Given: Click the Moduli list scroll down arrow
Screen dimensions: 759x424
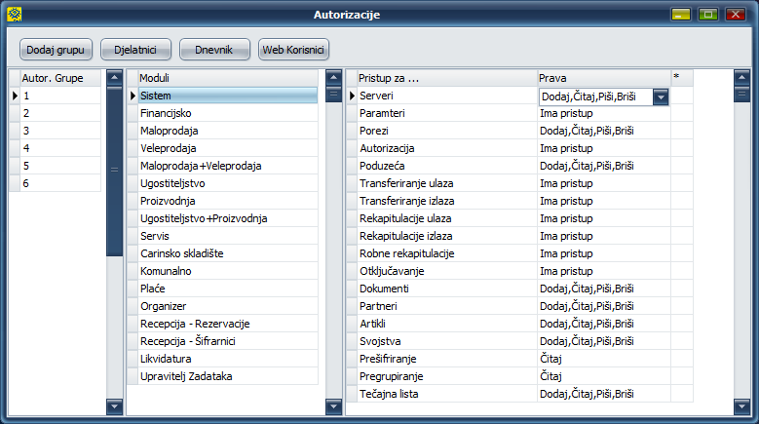Looking at the screenshot, I should pos(334,405).
